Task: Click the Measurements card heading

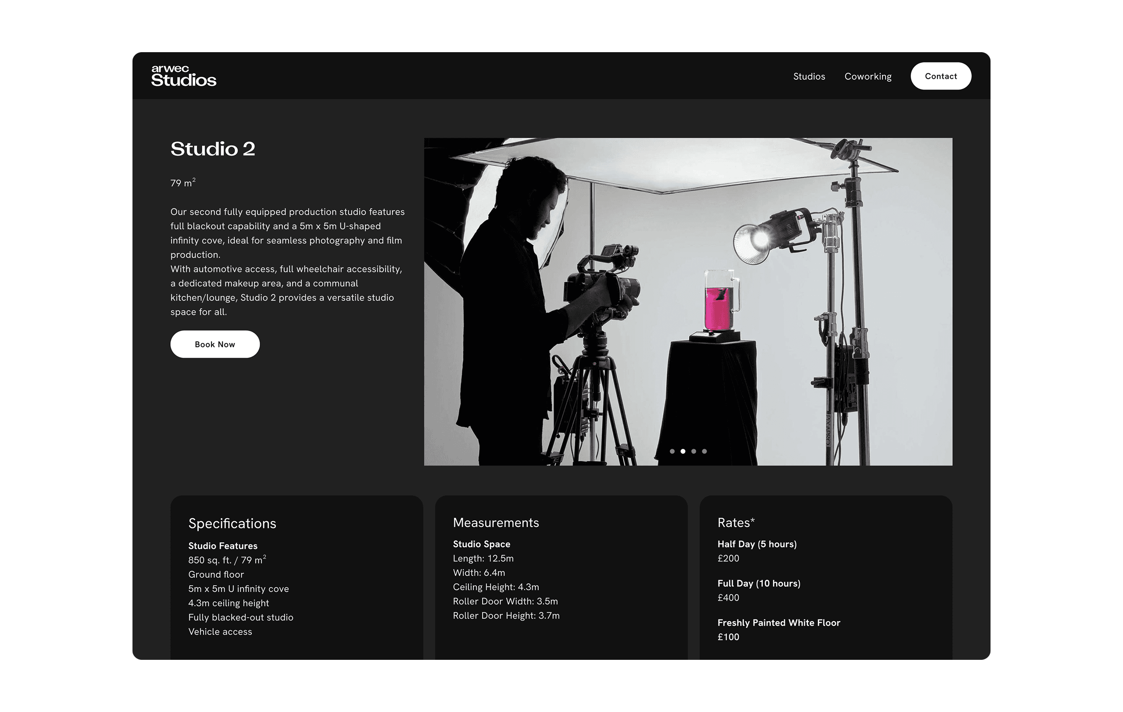Action: 495,523
